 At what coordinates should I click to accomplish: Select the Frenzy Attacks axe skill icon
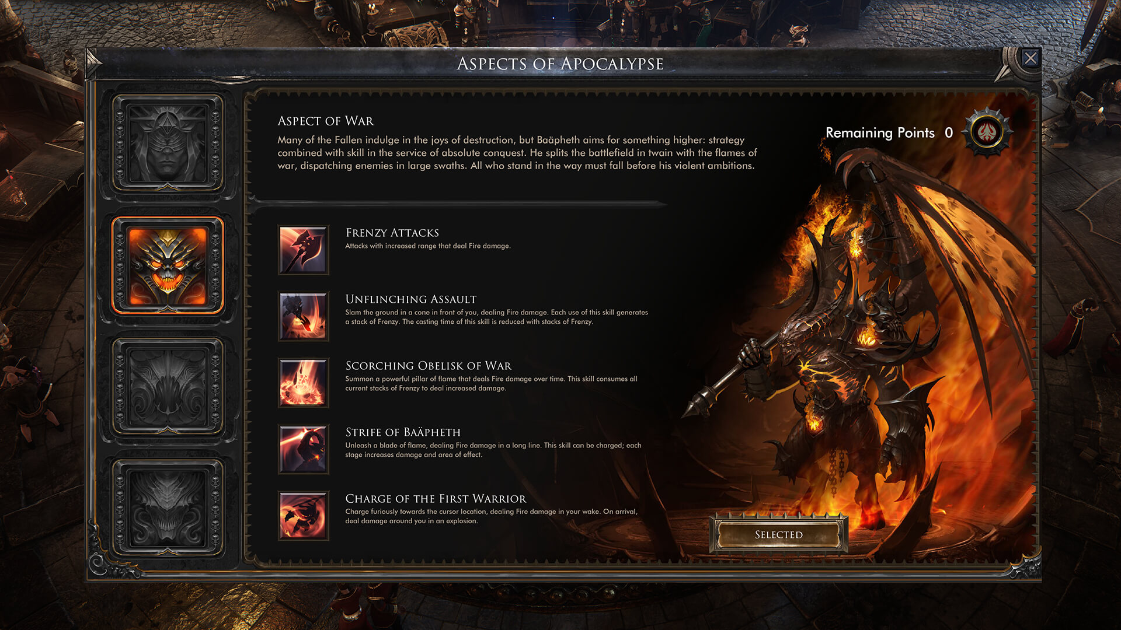303,250
